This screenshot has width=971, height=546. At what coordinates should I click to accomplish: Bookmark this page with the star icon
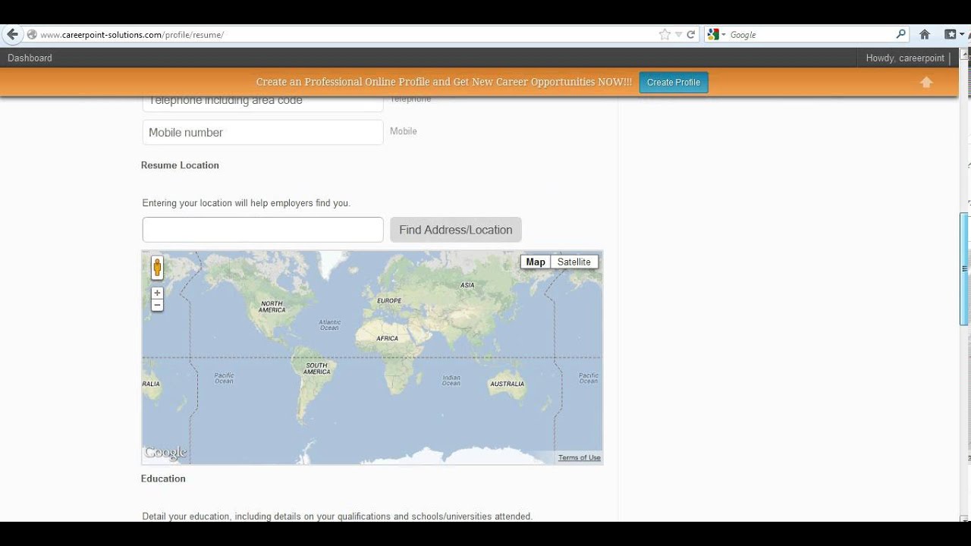665,34
